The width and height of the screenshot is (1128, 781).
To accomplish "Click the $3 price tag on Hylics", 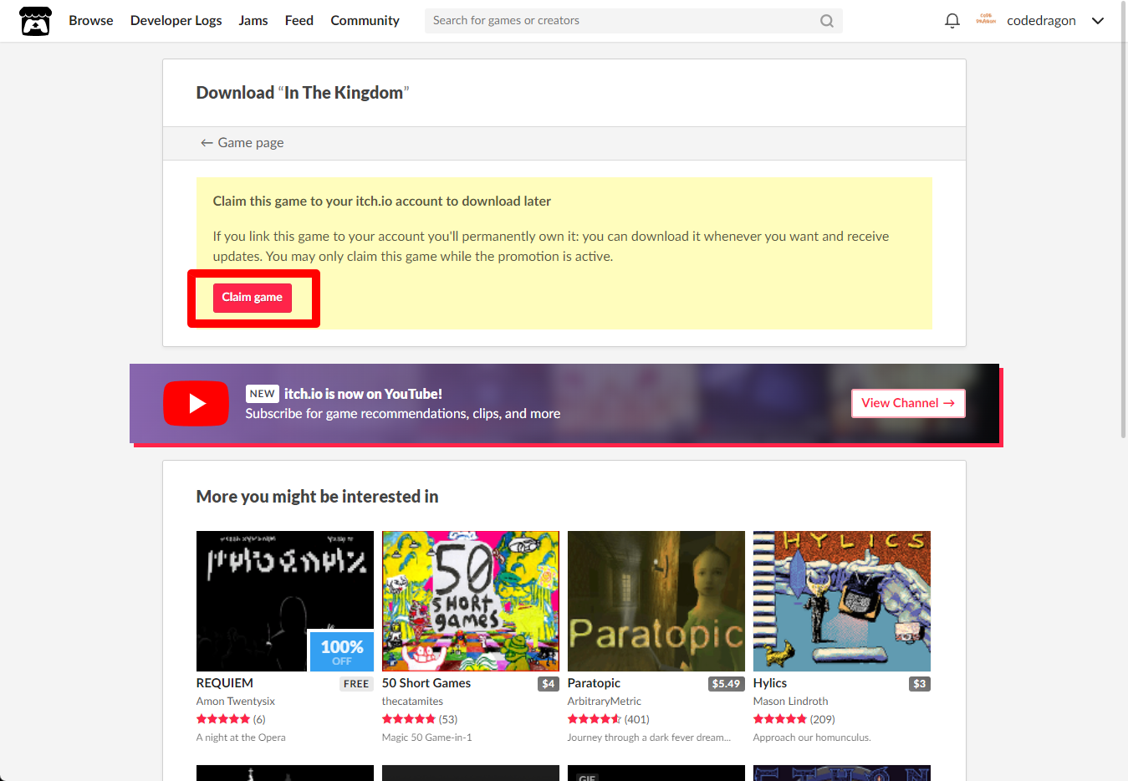I will click(920, 684).
